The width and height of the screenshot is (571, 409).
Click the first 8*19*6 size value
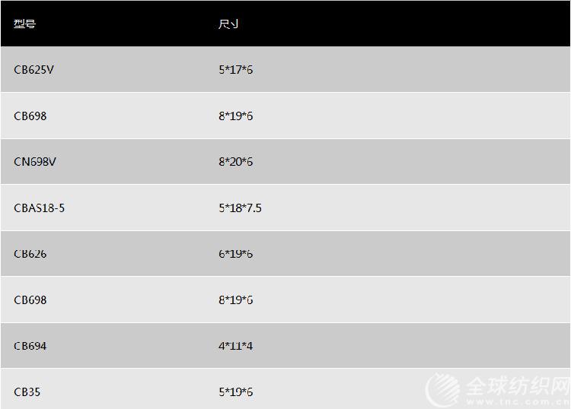click(235, 116)
